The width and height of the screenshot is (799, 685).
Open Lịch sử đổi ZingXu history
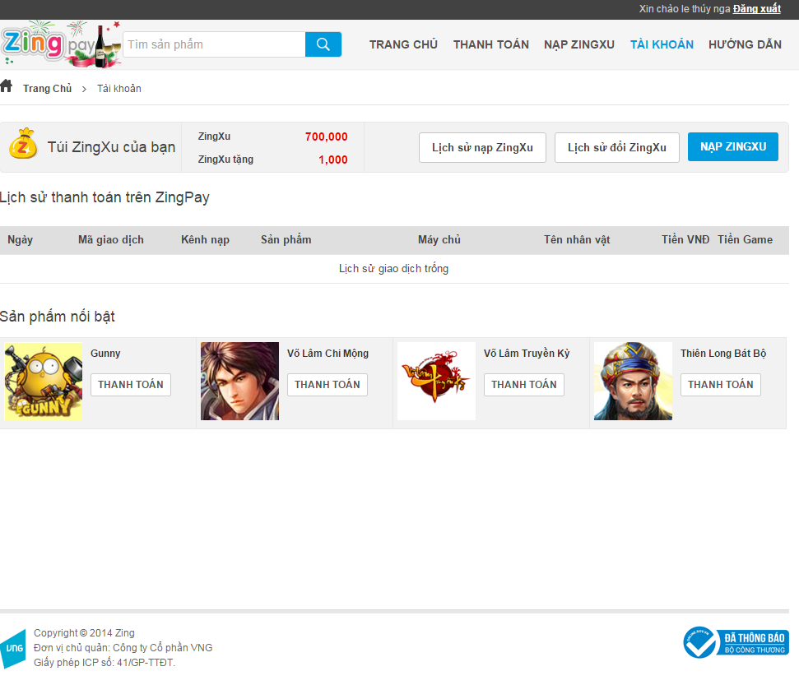pos(617,148)
